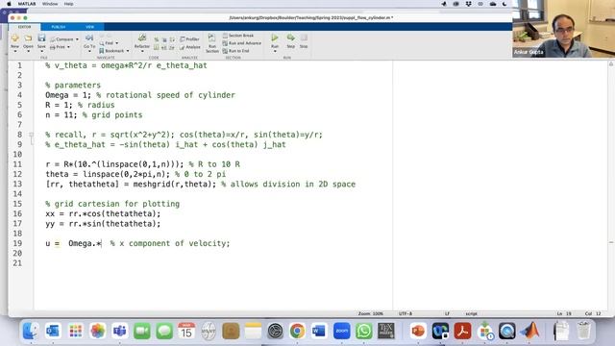Open PowerPoint from the dock
Image resolution: width=615 pixels, height=346 pixels.
(x=418, y=331)
